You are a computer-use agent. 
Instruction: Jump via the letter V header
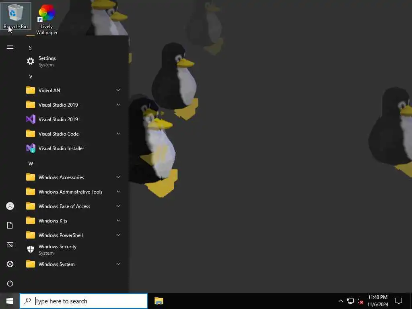click(31, 77)
